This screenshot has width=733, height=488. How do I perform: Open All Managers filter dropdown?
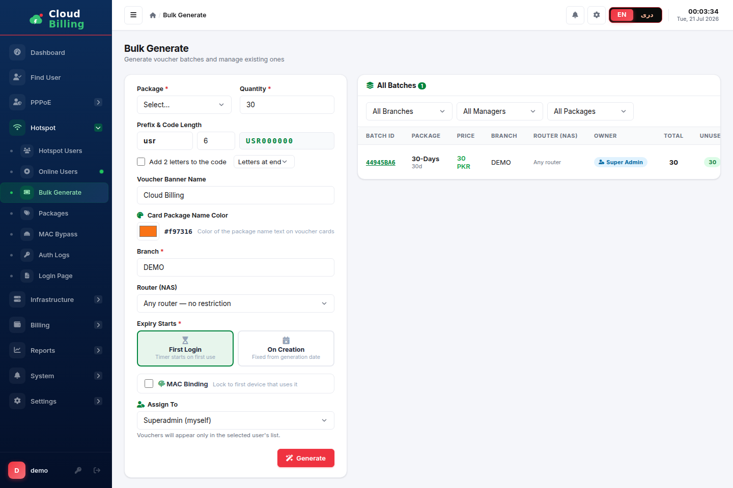500,111
